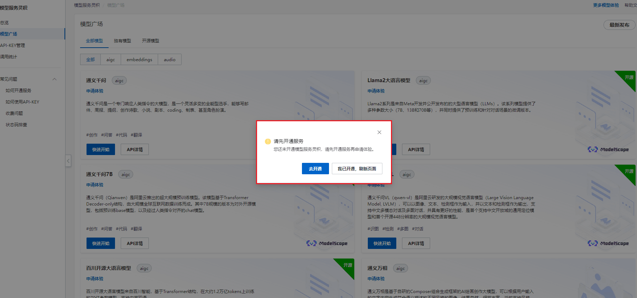Click the aigc tag beside 百川开源大语言模型
637x298 pixels.
[x=144, y=268]
